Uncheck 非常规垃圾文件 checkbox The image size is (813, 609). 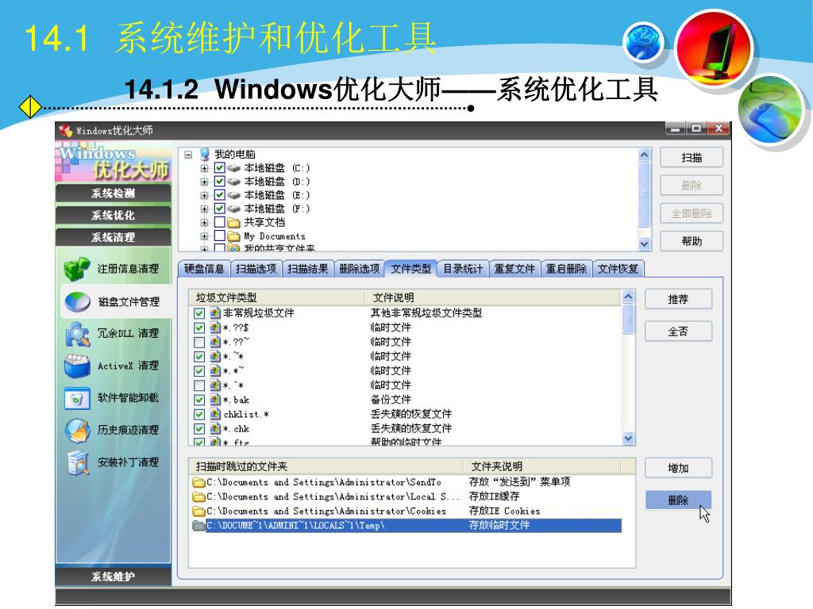pos(199,313)
